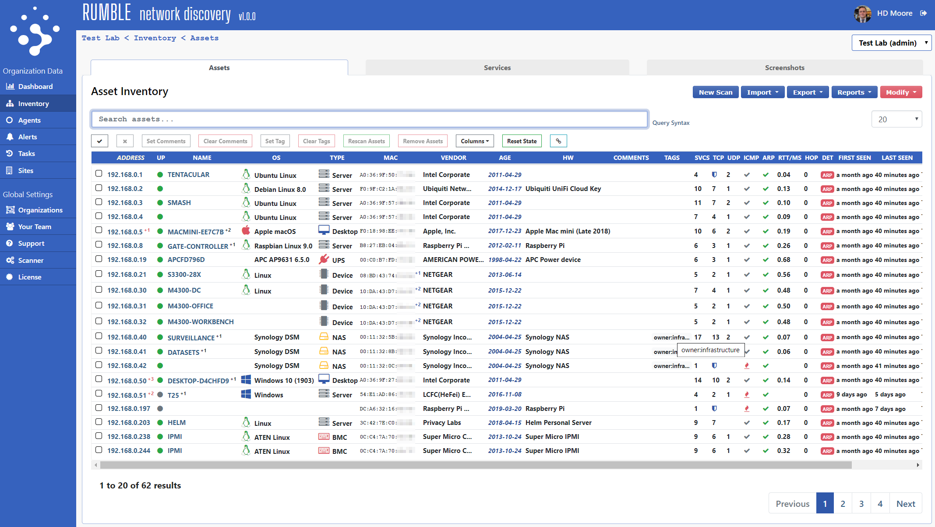Image resolution: width=935 pixels, height=527 pixels.
Task: Click the horizontal scrollbar under the table
Action: coord(475,465)
